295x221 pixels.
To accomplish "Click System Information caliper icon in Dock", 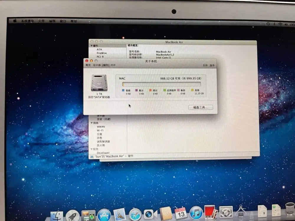I will point(241,211).
